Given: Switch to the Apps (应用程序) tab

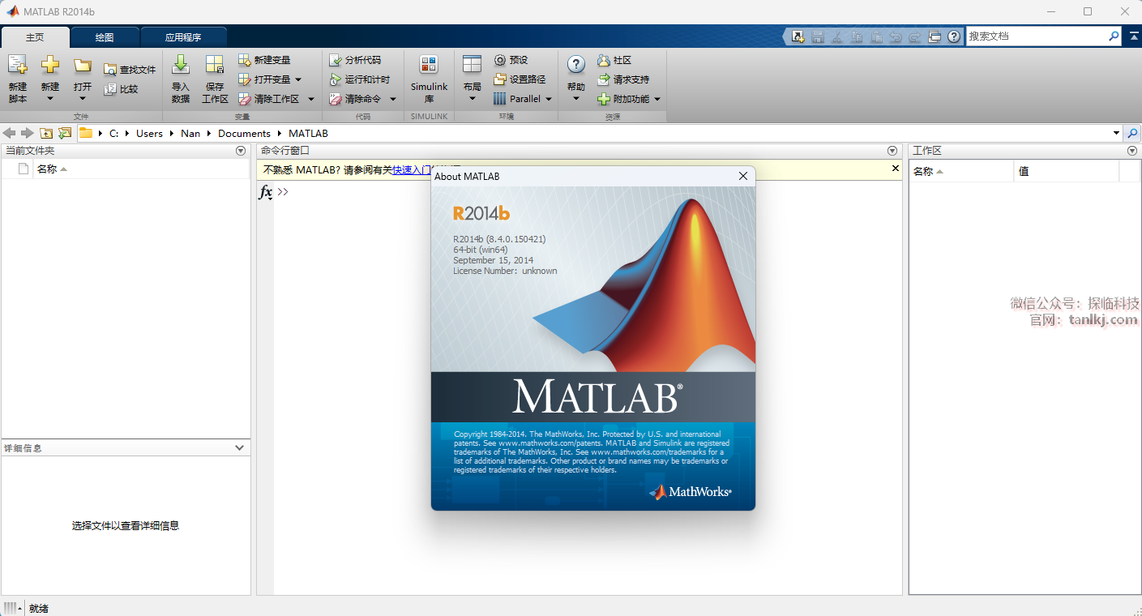Looking at the screenshot, I should 183,37.
